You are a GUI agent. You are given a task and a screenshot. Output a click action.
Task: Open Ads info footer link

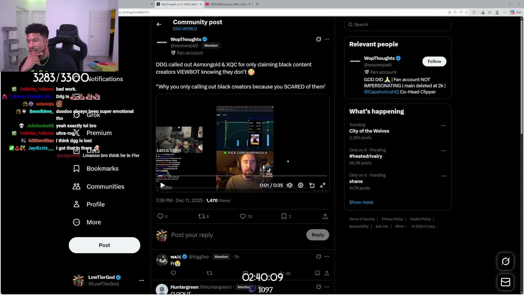382,227
